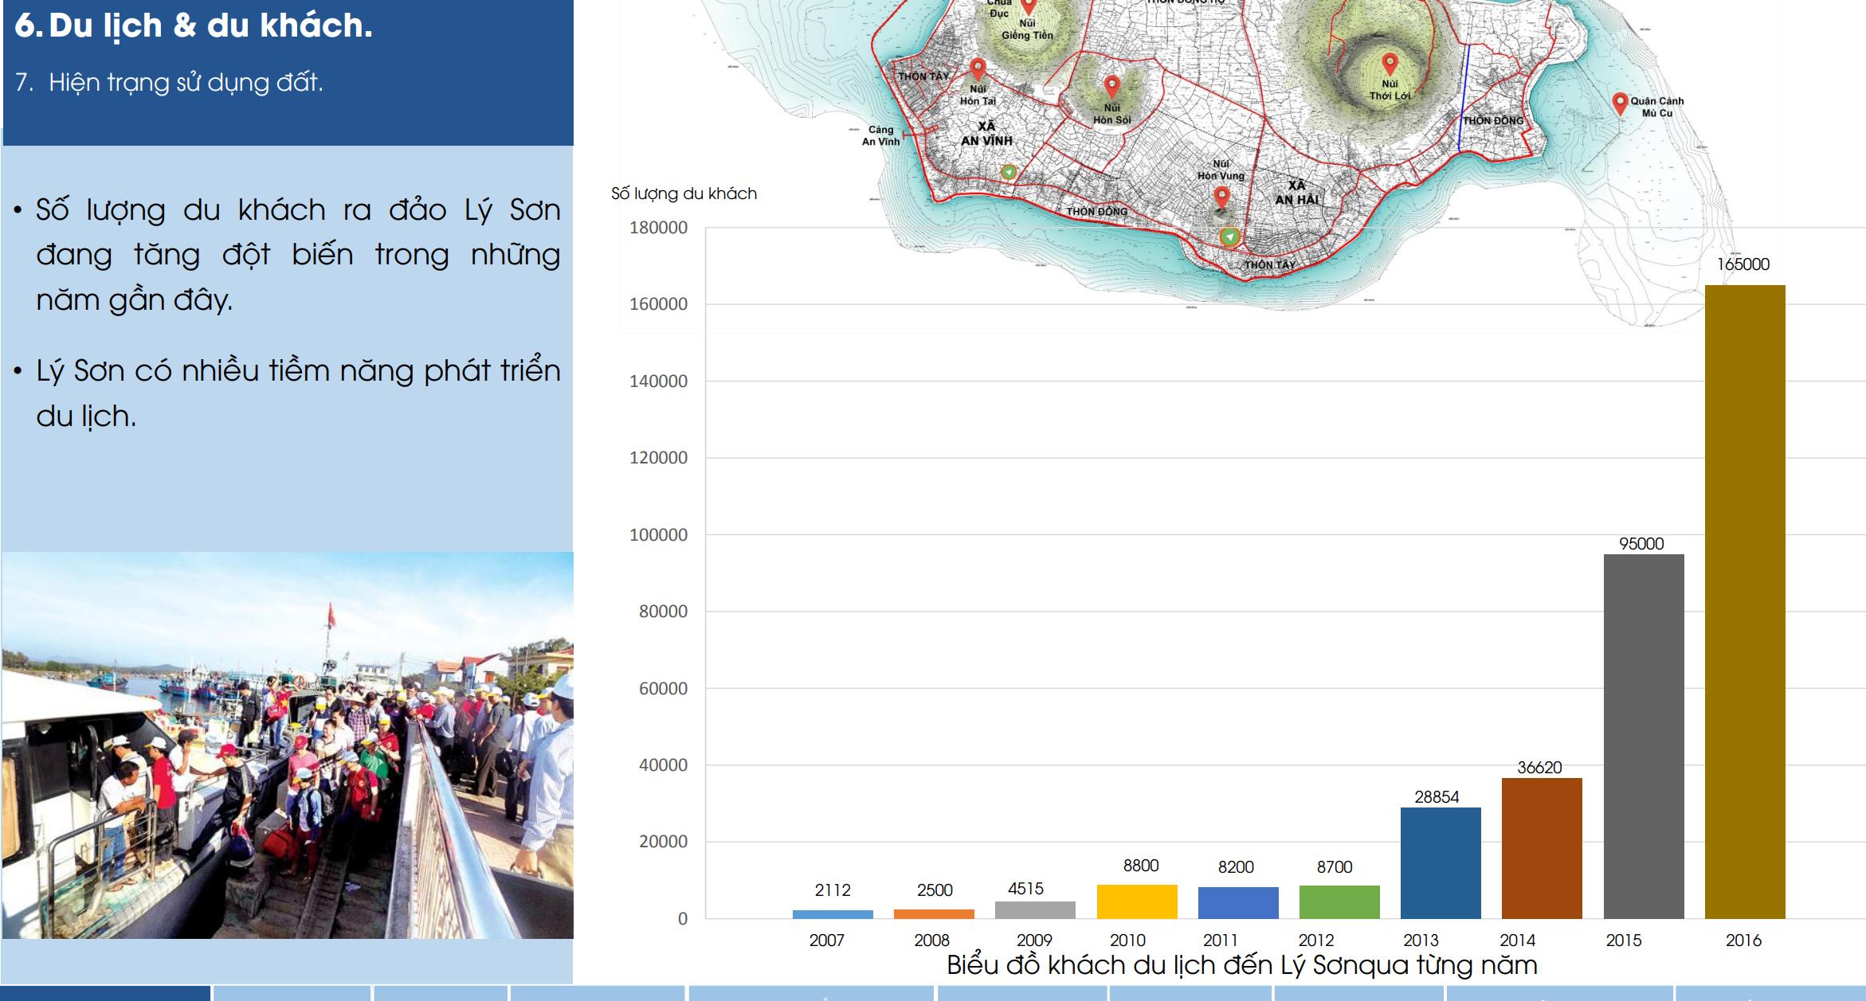This screenshot has width=1866, height=1001.
Task: Click the red pin at Núi Thới Lới
Action: 1390,64
